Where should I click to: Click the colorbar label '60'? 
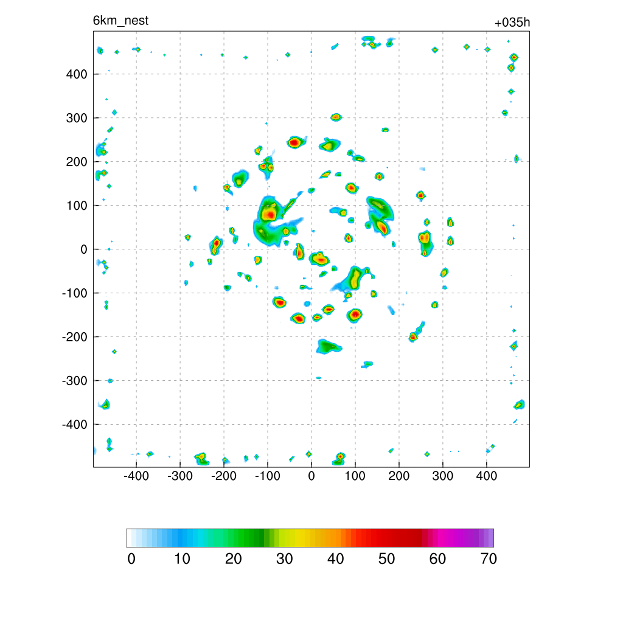[437, 559]
